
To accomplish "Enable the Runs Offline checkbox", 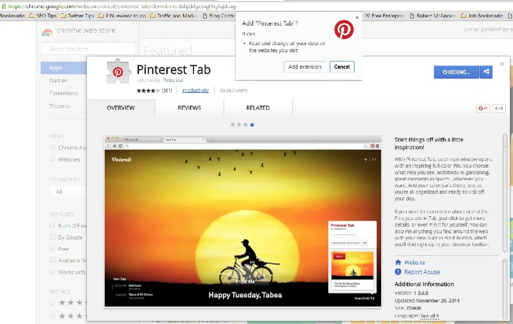I will click(52, 226).
